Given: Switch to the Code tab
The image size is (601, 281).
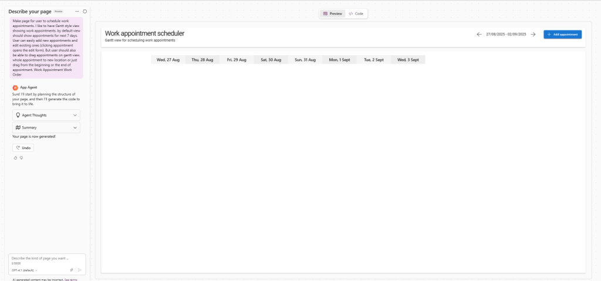Looking at the screenshot, I should click(356, 13).
